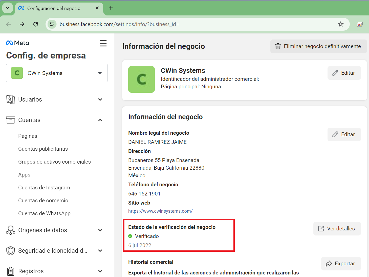Click Eliminar negocio definitivamente button
The height and width of the screenshot is (277, 369).
[x=318, y=46]
